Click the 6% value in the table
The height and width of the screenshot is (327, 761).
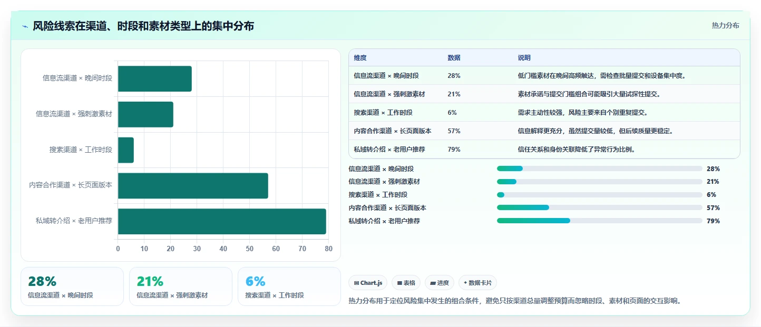pos(452,113)
